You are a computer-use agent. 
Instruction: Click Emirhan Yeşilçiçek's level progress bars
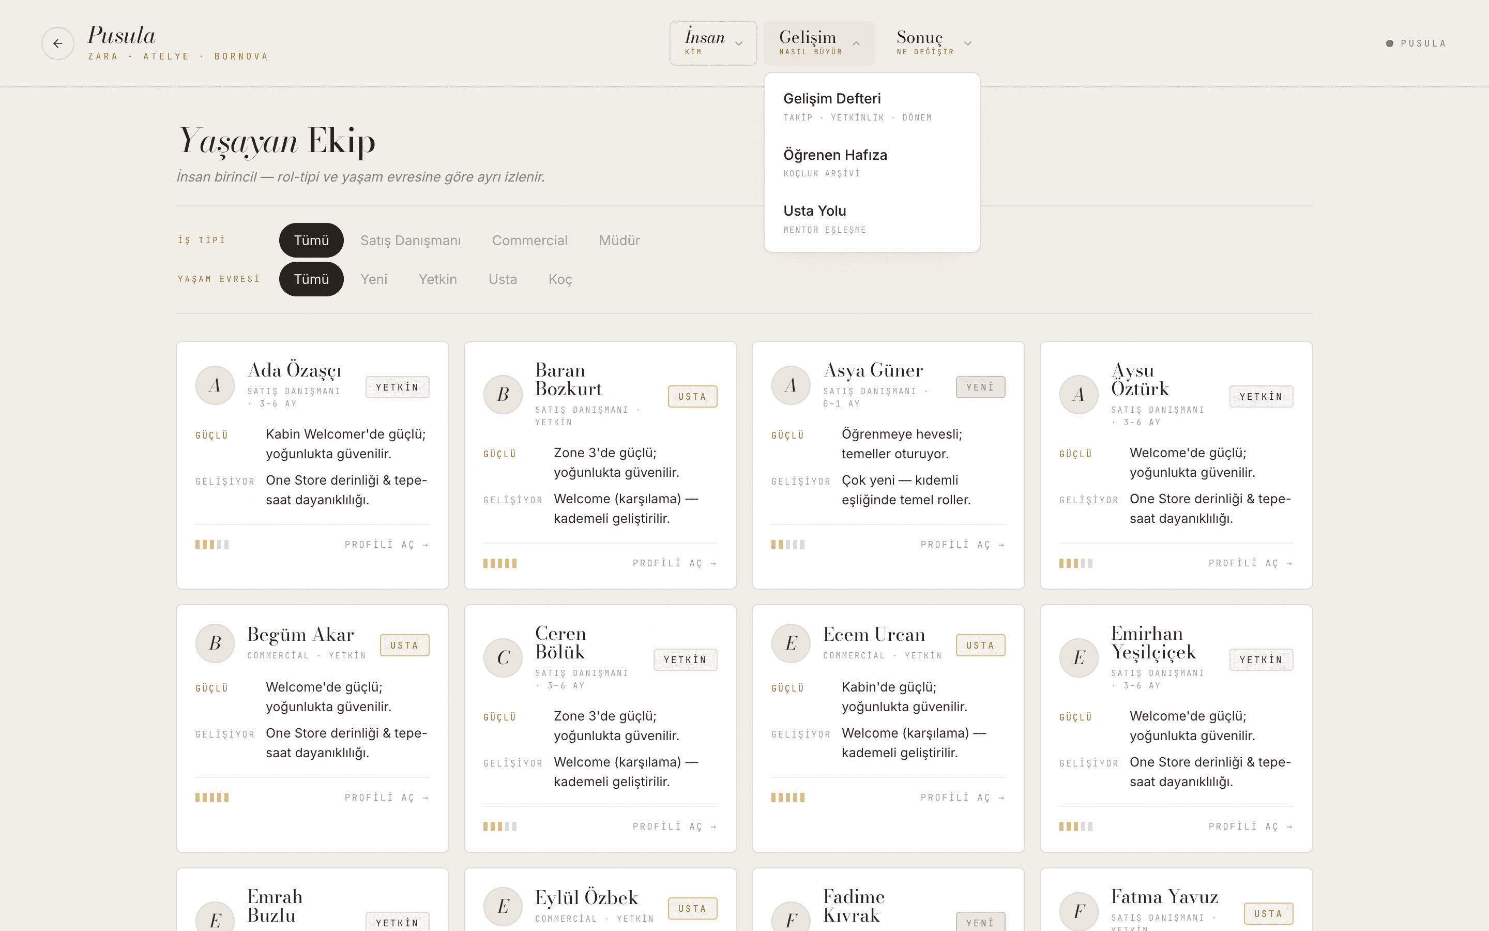click(x=1076, y=827)
